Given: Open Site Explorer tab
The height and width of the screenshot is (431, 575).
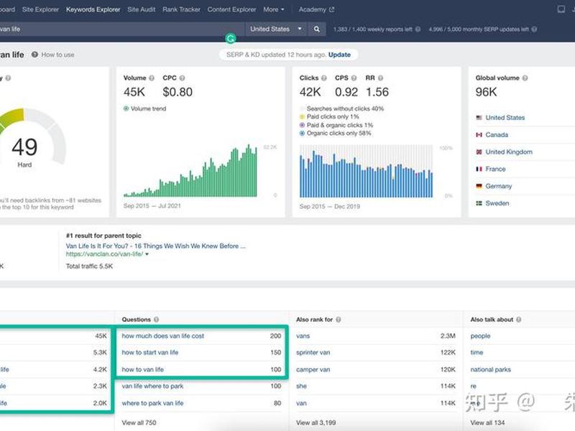Looking at the screenshot, I should (40, 9).
